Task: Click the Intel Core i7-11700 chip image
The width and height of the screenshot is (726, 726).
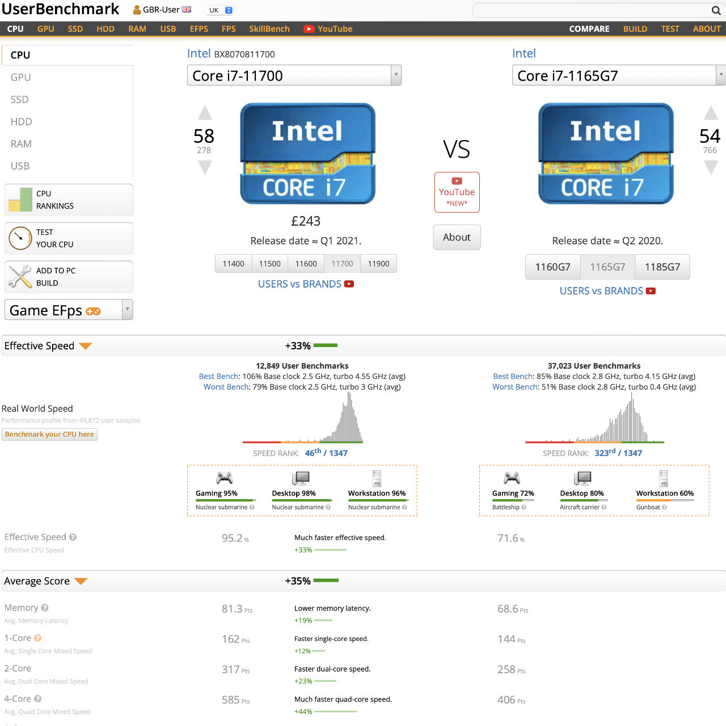Action: pyautogui.click(x=307, y=153)
